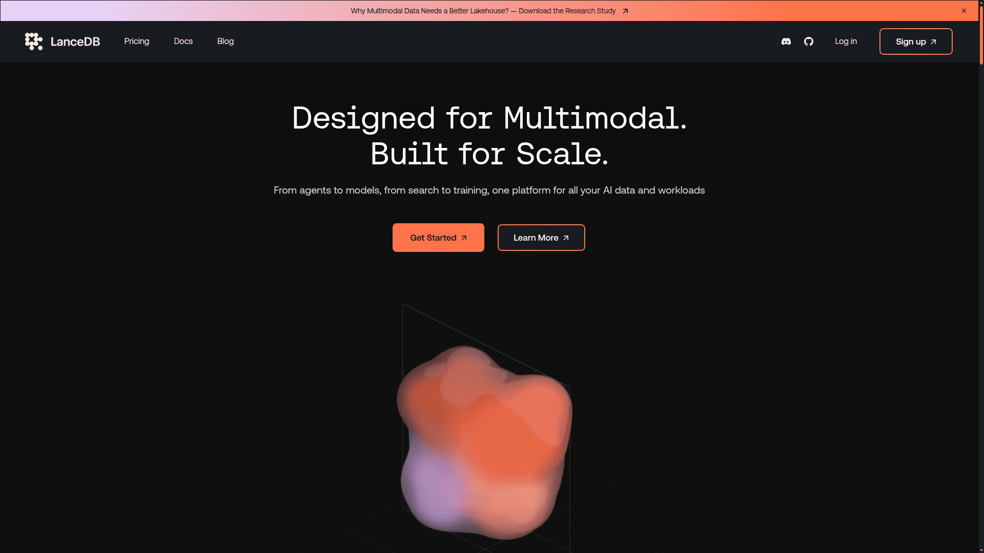
Task: Click the Log in link
Action: coord(846,41)
